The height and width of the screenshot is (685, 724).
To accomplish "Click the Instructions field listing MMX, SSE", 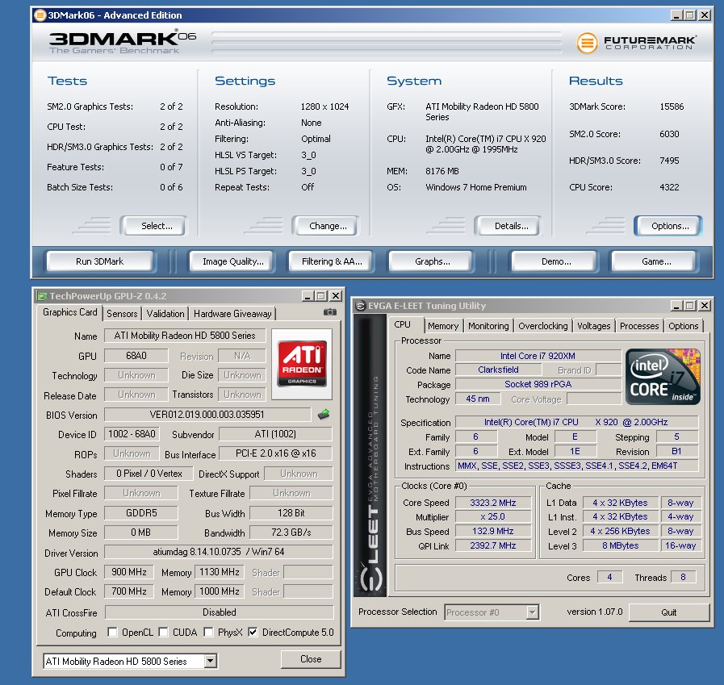I will coord(577,466).
